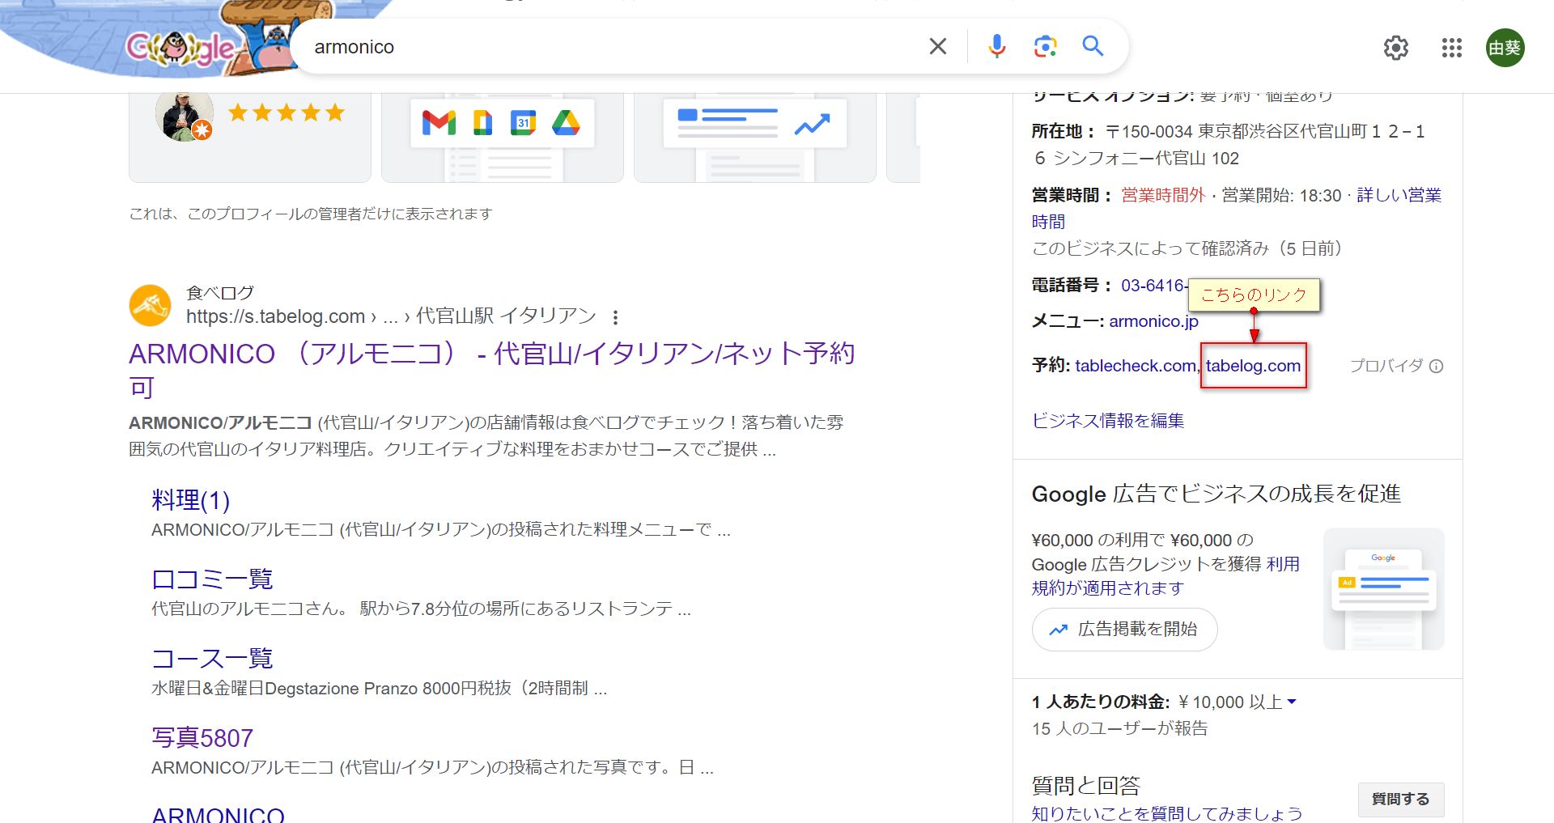Start voice search with the microphone icon
The height and width of the screenshot is (823, 1554).
pos(996,47)
